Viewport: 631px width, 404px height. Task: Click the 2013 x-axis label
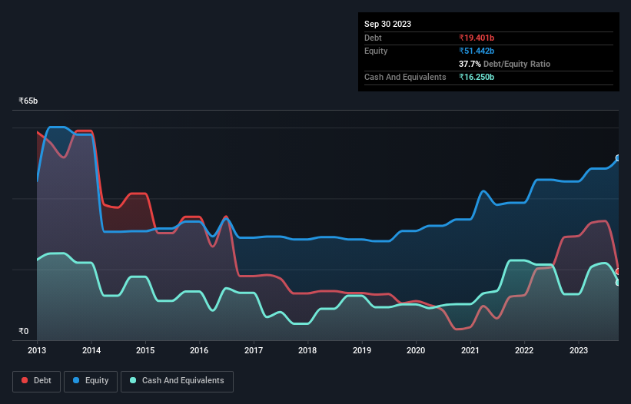click(37, 350)
